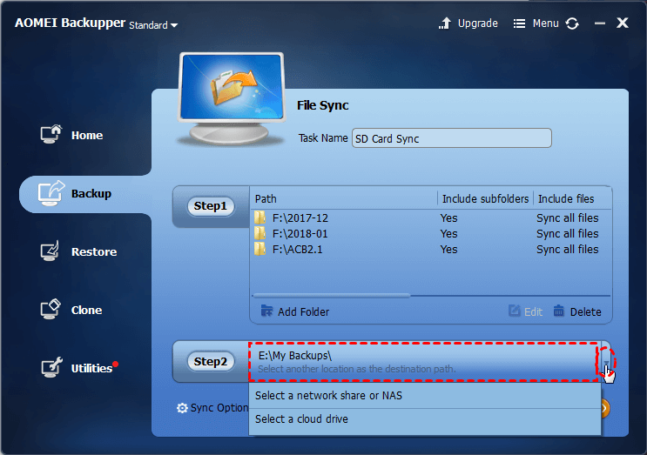This screenshot has height=455, width=647.
Task: Open Home from the sidebar
Action: coord(71,135)
